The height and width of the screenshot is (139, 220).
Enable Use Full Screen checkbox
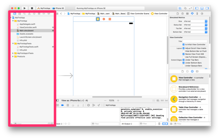183,57
